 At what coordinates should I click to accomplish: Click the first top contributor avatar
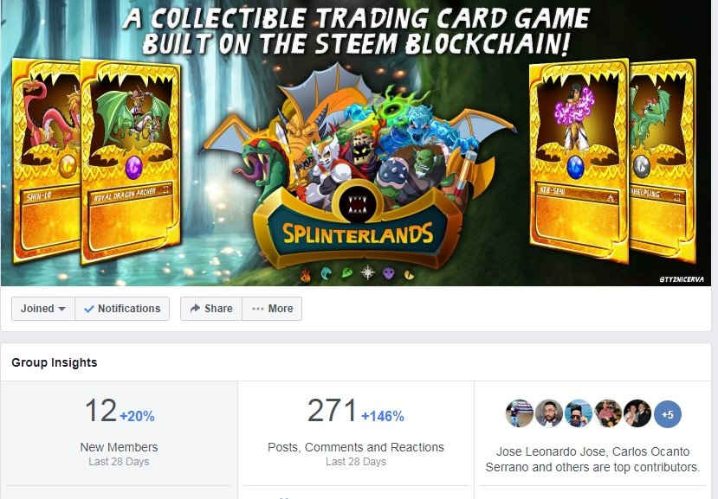(520, 413)
